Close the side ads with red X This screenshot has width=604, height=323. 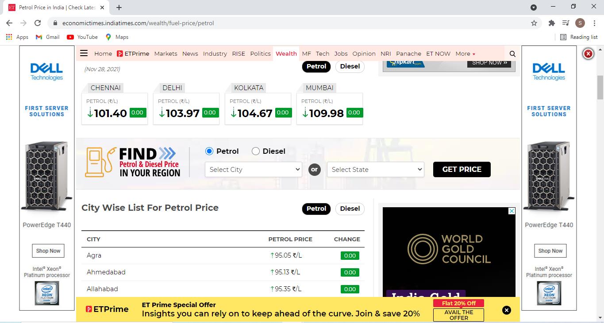588,54
